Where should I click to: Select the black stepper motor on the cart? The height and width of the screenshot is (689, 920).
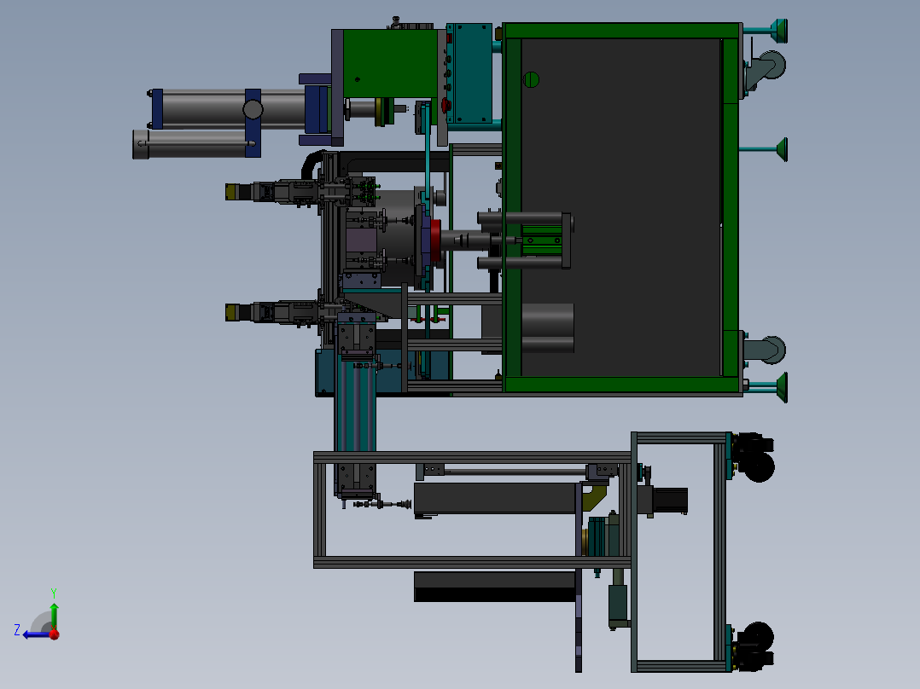pyautogui.click(x=670, y=501)
